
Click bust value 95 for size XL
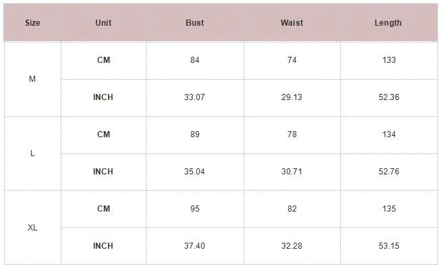(x=195, y=209)
